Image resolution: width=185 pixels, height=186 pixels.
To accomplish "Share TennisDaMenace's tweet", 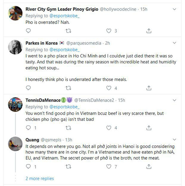I will tap(149, 128).
